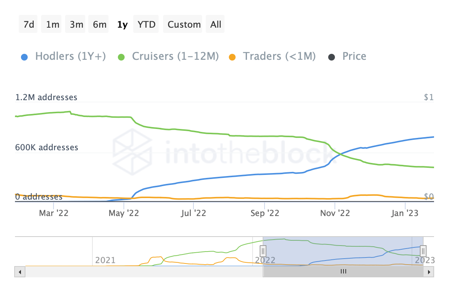Click the right range selector handle
449x299 pixels.
[x=422, y=251]
